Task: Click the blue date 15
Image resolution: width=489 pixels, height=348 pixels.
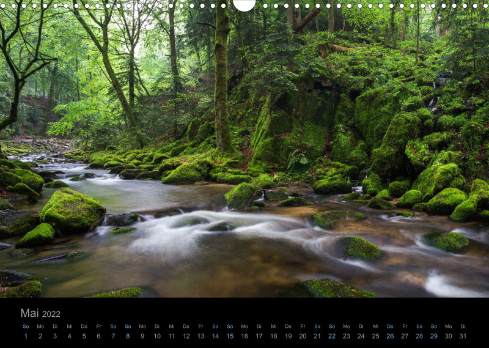Action: click(230, 336)
